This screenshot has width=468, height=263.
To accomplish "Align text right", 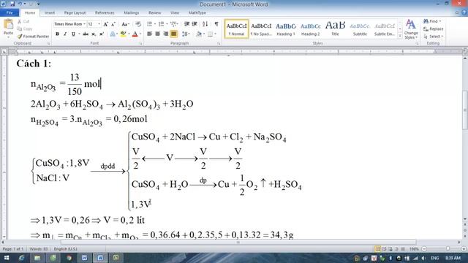I will click(x=166, y=34).
